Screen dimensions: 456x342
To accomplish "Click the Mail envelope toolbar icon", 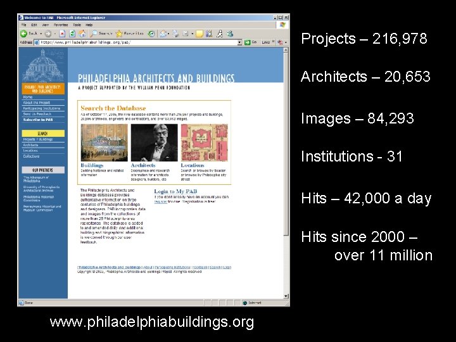I will 163,34.
